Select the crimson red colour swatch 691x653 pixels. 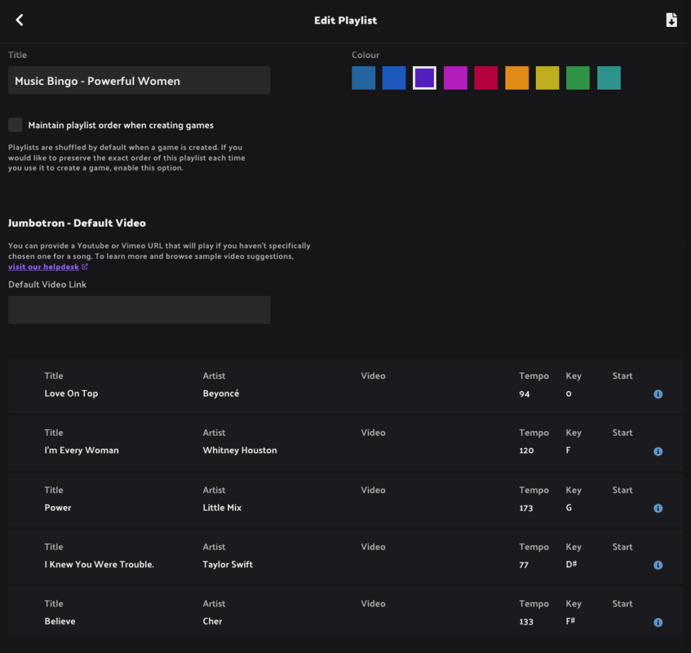click(x=486, y=78)
